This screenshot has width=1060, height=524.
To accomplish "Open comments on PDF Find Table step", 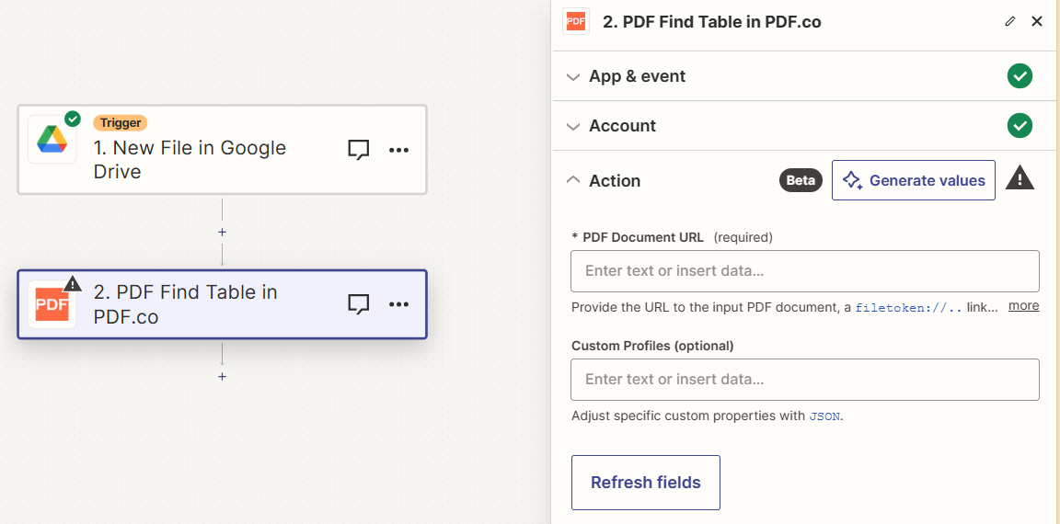I will click(x=358, y=304).
